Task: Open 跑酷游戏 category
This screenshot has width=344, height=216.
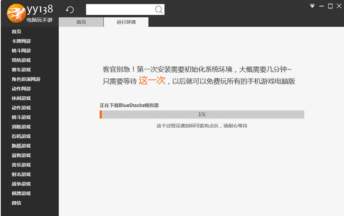Action: (x=21, y=146)
